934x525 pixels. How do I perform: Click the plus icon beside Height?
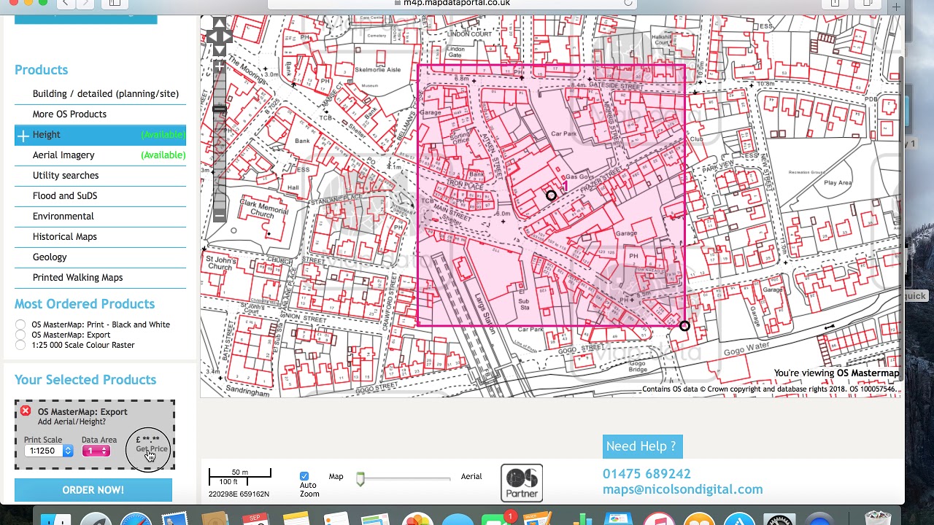pyautogui.click(x=23, y=135)
